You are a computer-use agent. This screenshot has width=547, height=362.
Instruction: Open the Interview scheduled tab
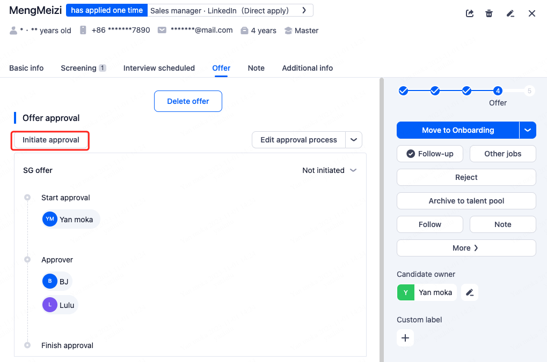click(x=159, y=68)
